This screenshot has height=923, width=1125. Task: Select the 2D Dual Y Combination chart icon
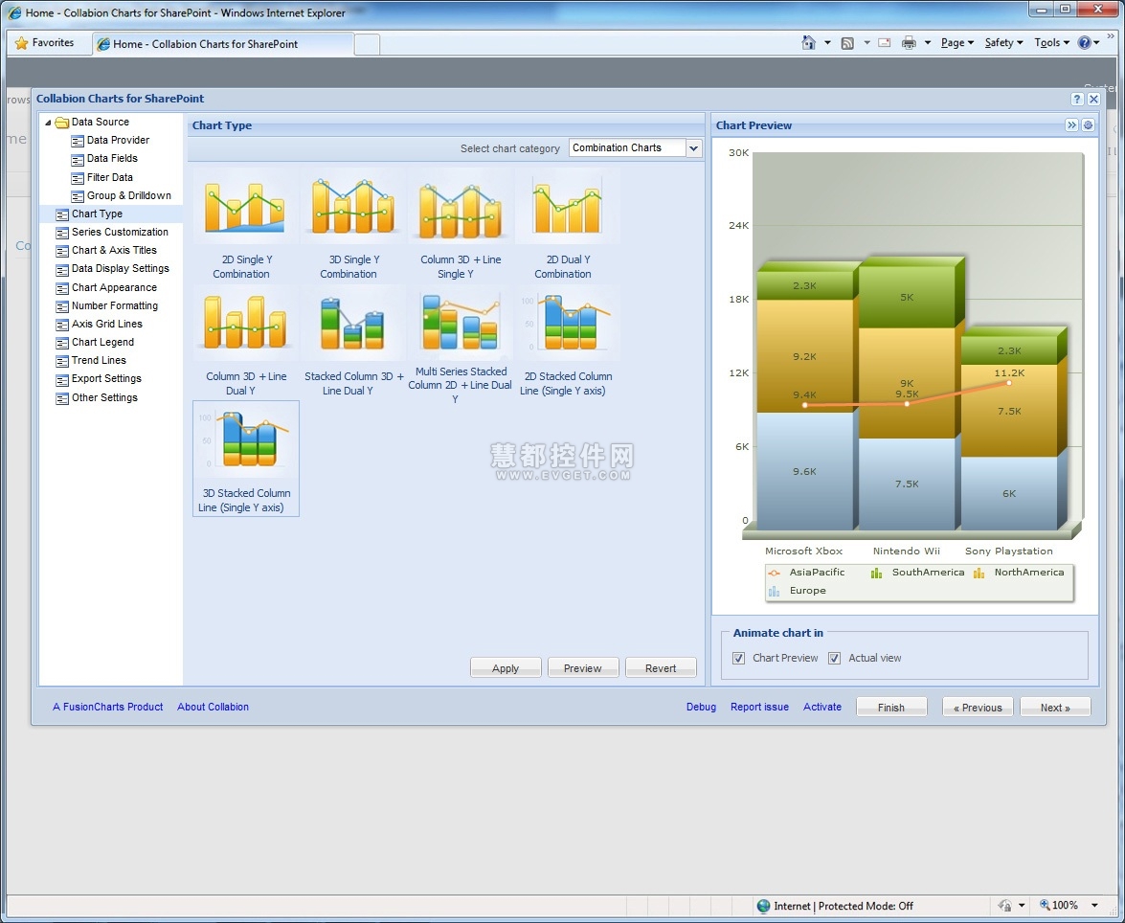point(567,206)
